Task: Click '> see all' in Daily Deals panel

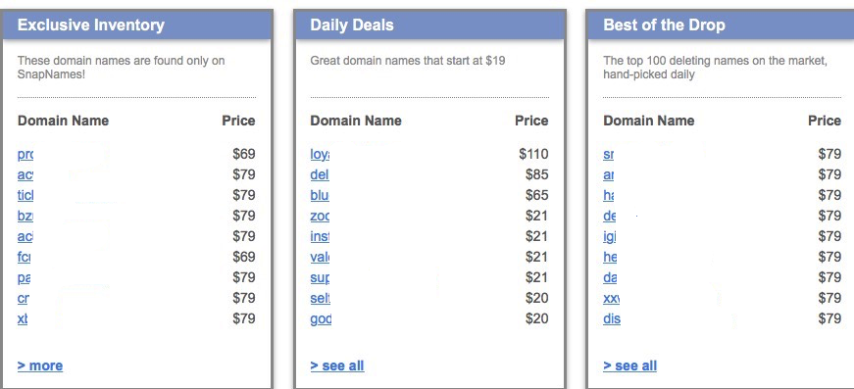Action: (336, 365)
